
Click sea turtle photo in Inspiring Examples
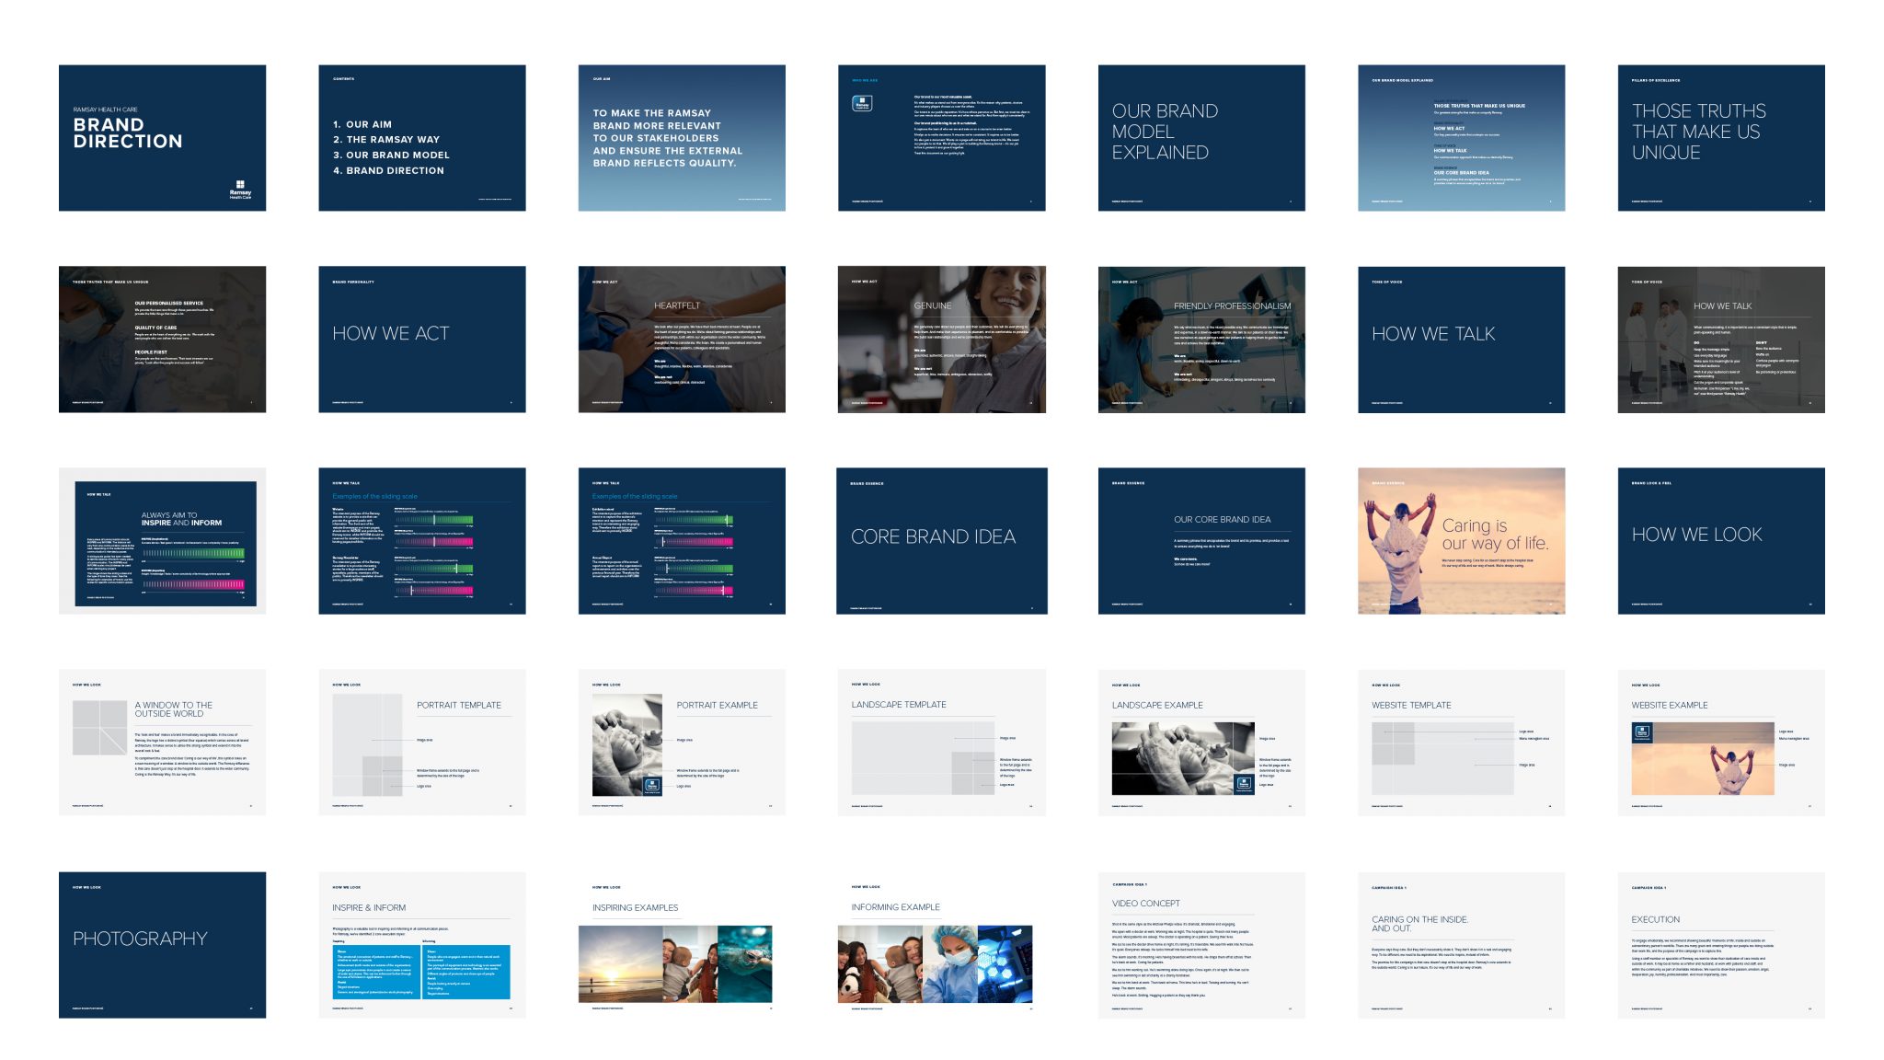(745, 964)
